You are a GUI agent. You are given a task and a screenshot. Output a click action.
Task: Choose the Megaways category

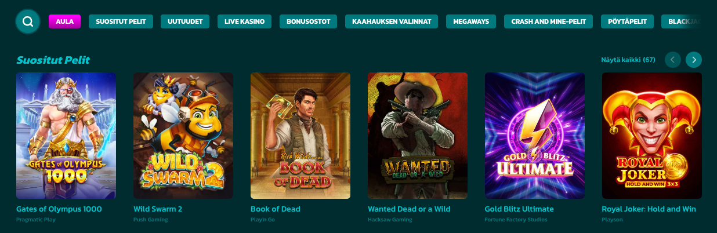click(471, 22)
